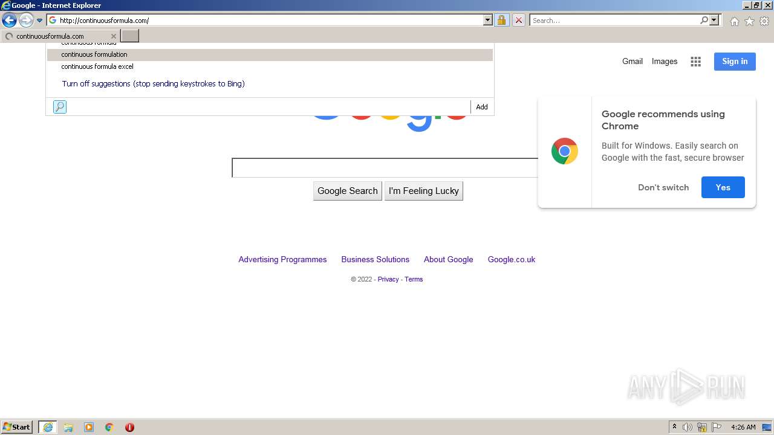The width and height of the screenshot is (774, 435).
Task: Click Turn off suggestions link
Action: 153,84
